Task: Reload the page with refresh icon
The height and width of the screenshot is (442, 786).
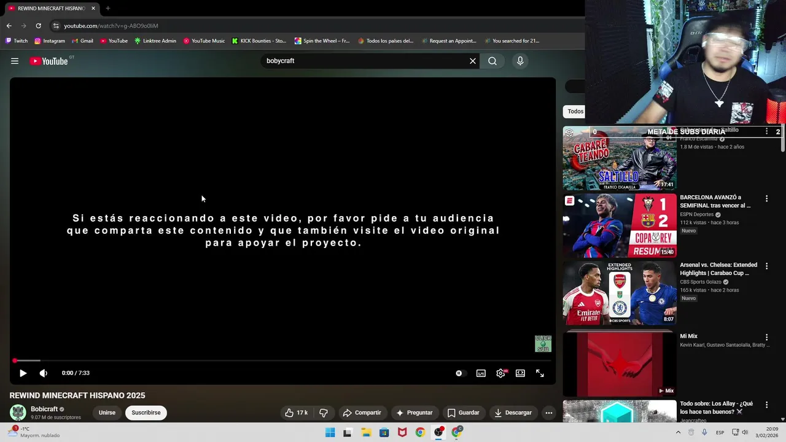Action: click(x=38, y=26)
